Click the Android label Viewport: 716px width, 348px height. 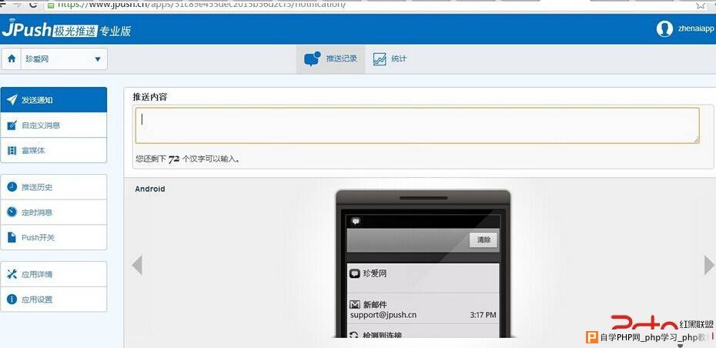(150, 189)
